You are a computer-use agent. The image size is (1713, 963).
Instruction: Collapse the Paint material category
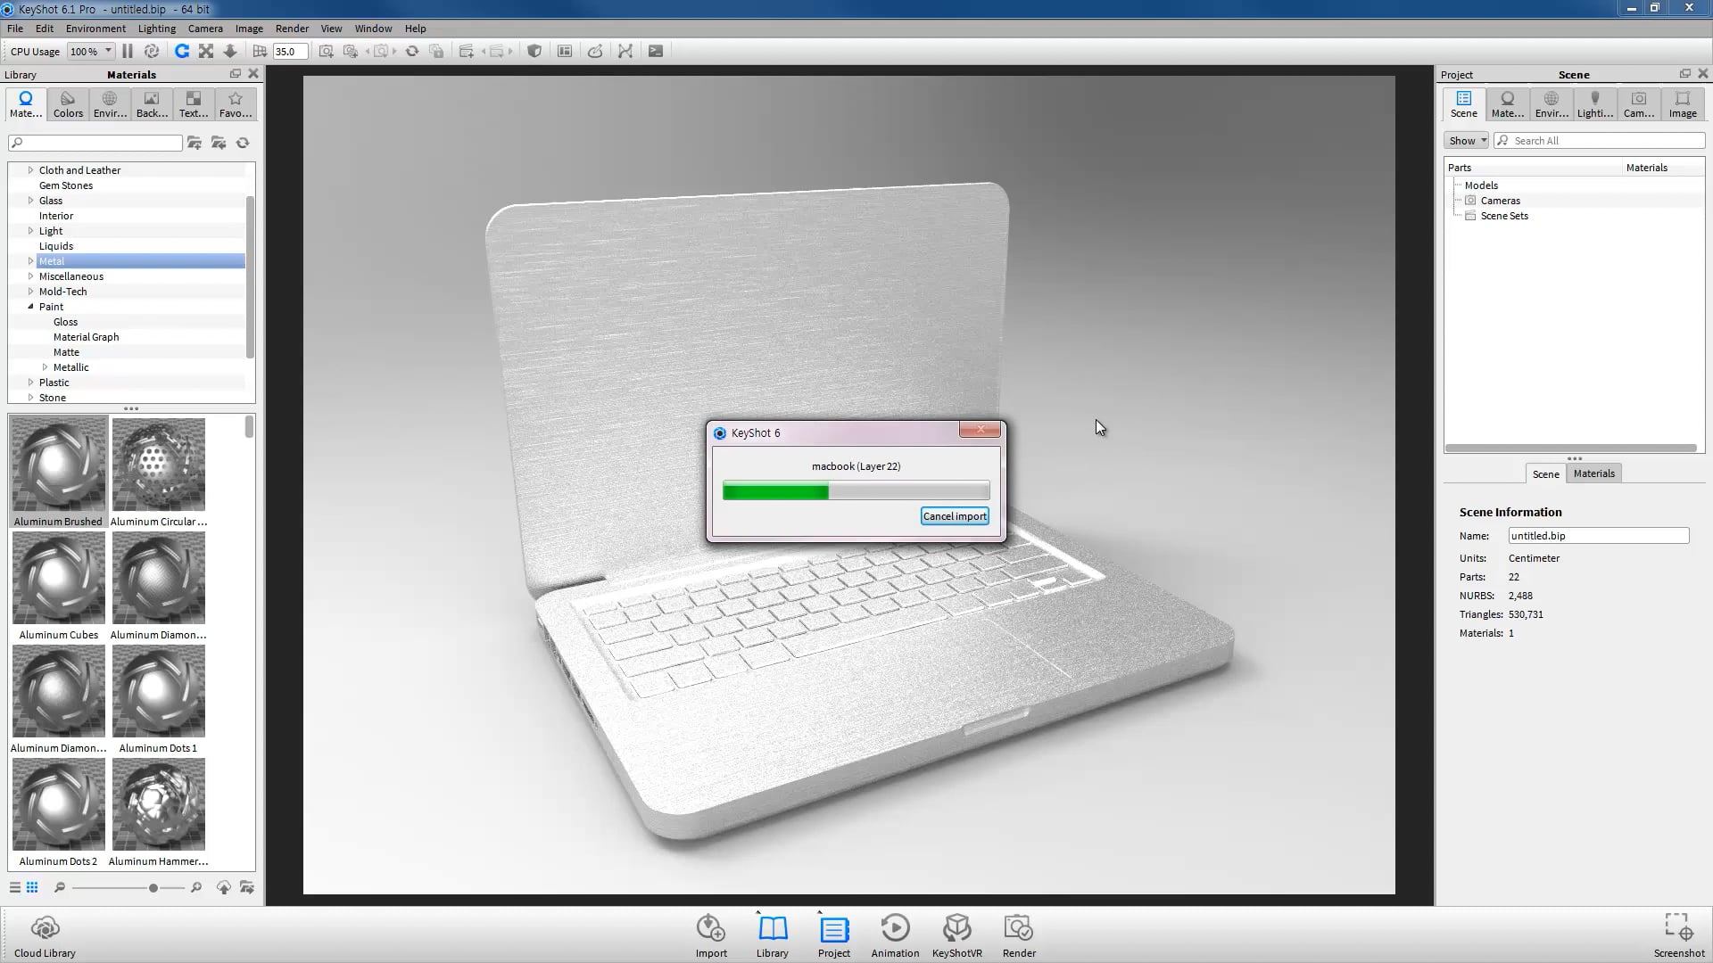click(x=30, y=307)
